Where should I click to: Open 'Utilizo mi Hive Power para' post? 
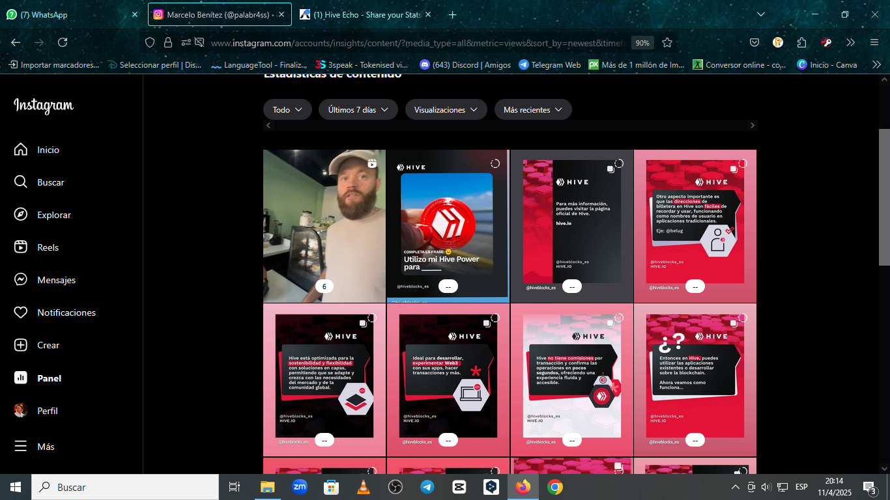click(448, 226)
